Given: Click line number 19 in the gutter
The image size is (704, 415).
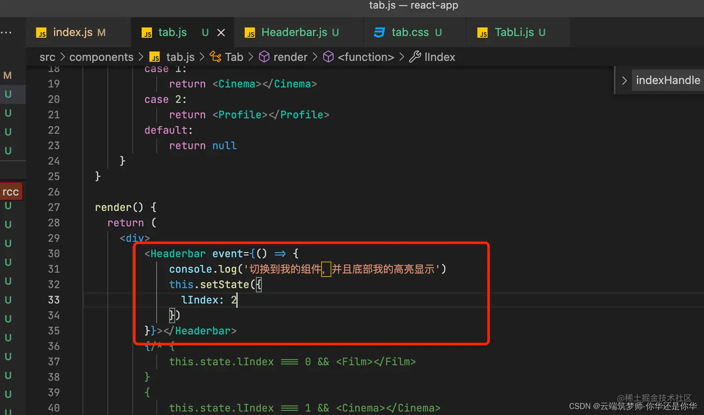Looking at the screenshot, I should click(54, 84).
